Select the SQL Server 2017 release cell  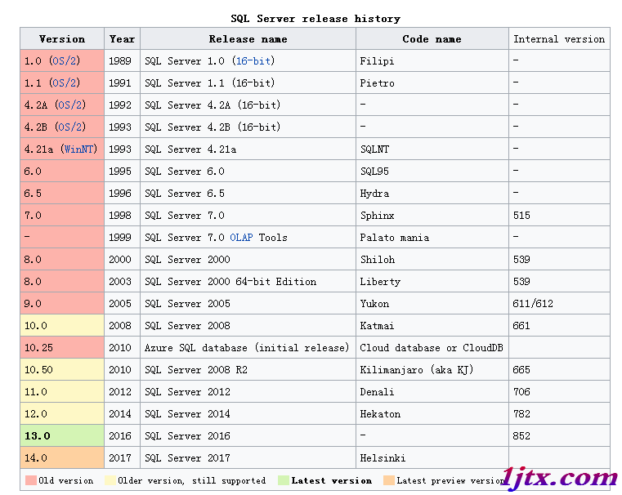pyautogui.click(x=248, y=457)
